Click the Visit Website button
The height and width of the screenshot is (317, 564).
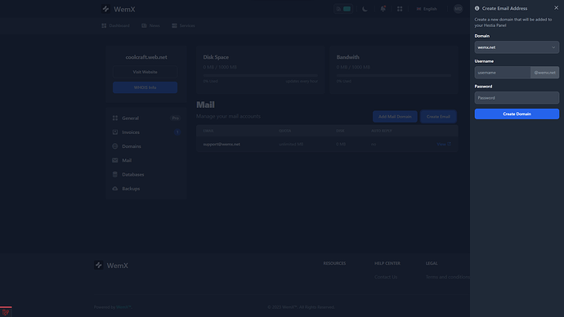(x=145, y=72)
